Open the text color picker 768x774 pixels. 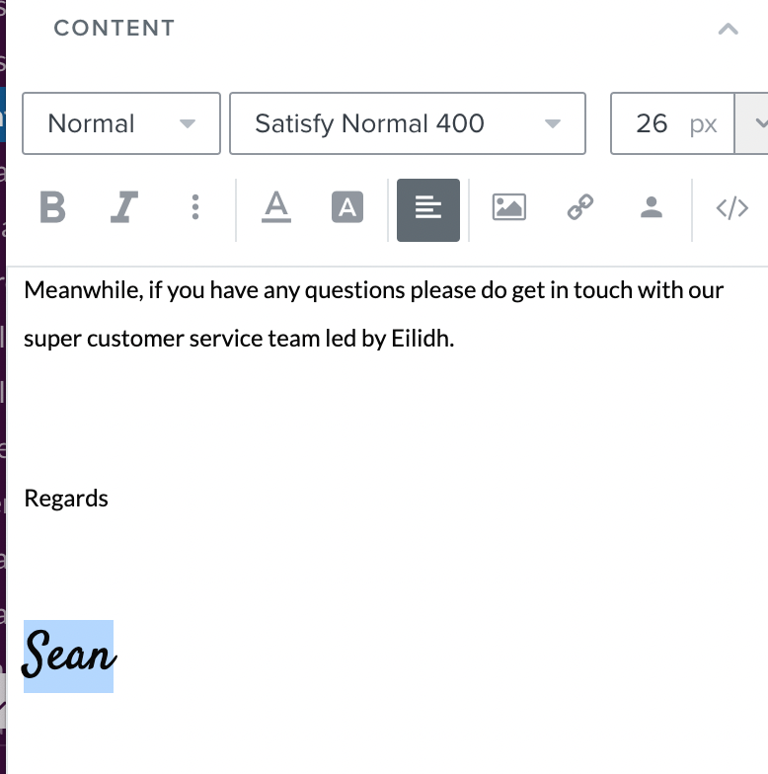pos(276,207)
